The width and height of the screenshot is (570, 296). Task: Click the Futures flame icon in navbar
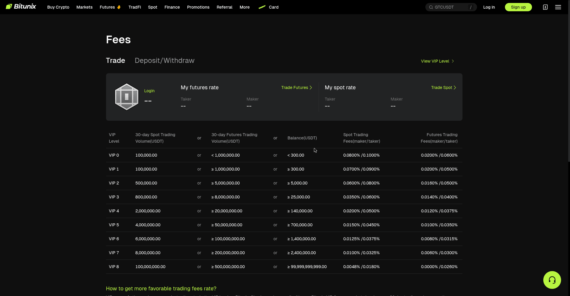tap(119, 7)
